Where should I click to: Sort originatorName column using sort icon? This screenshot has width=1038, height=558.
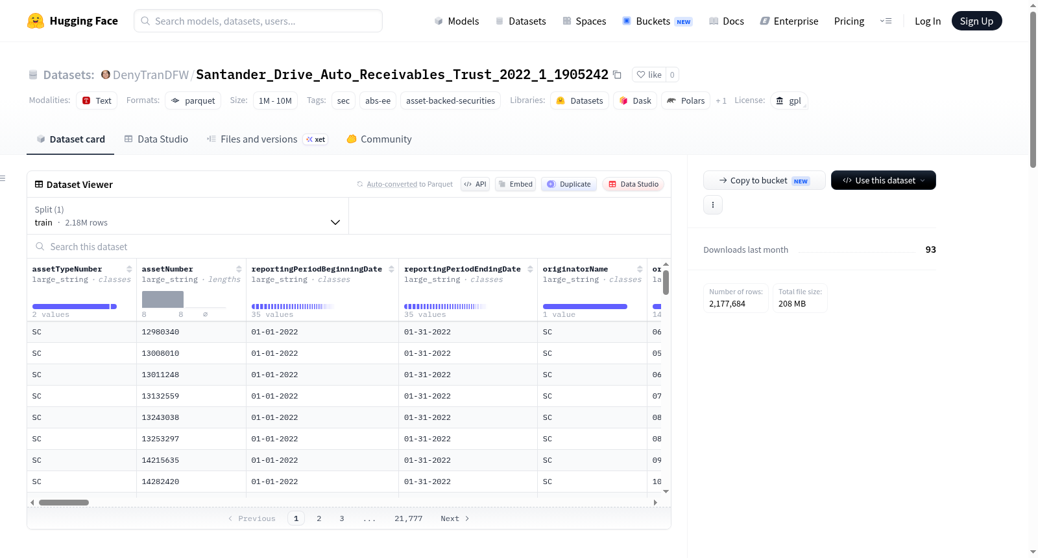[x=640, y=269]
